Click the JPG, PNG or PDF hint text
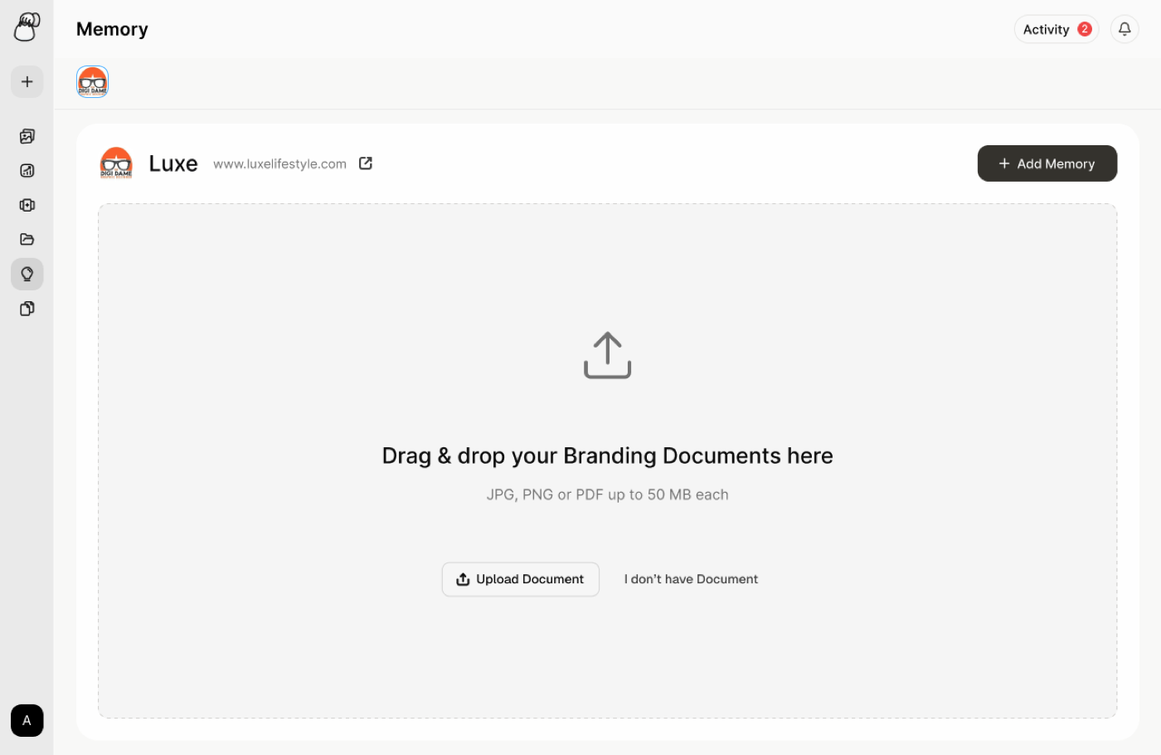Image resolution: width=1161 pixels, height=755 pixels. point(608,494)
